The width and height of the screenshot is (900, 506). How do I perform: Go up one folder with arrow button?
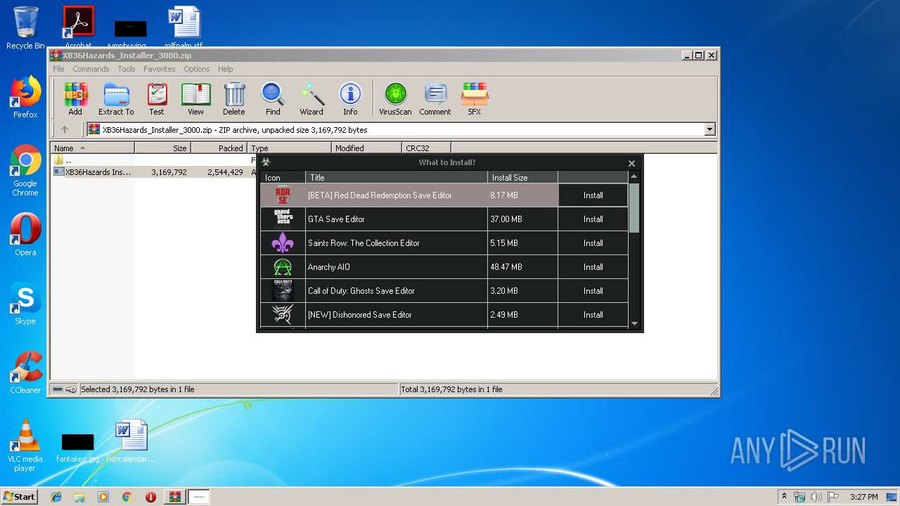65,129
